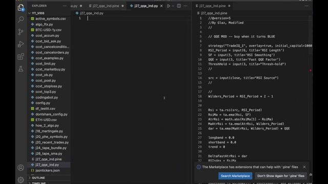Open ccxt_post.py file
The height and width of the screenshot is (184, 328).
pyautogui.click(x=46, y=81)
